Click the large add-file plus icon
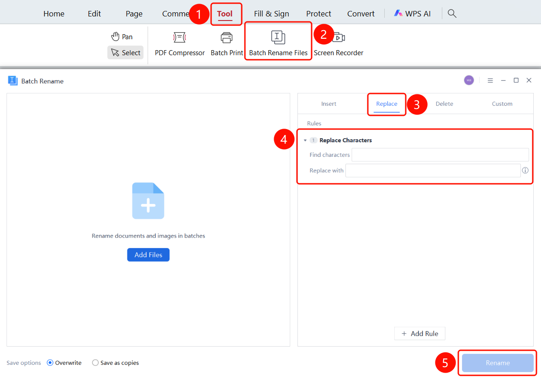The height and width of the screenshot is (379, 541). point(148,201)
